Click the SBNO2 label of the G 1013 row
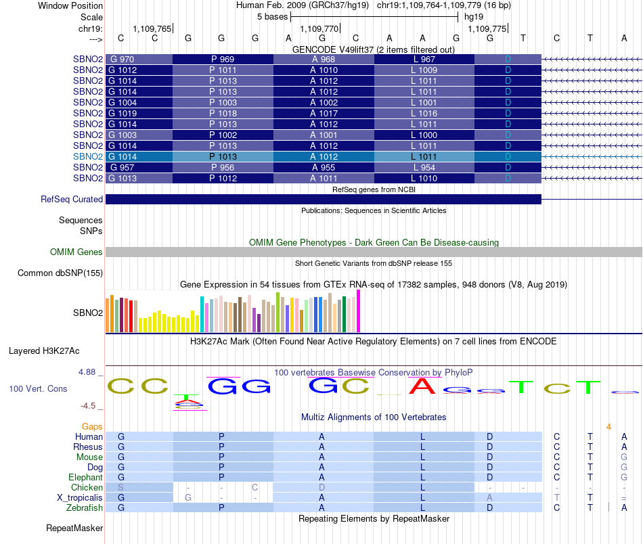 [x=88, y=179]
